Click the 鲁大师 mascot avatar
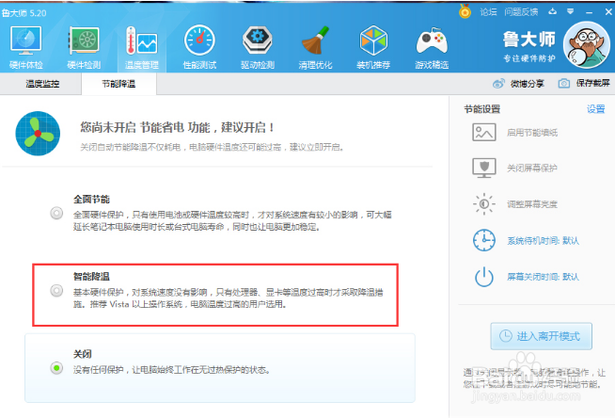The image size is (615, 418). click(587, 44)
